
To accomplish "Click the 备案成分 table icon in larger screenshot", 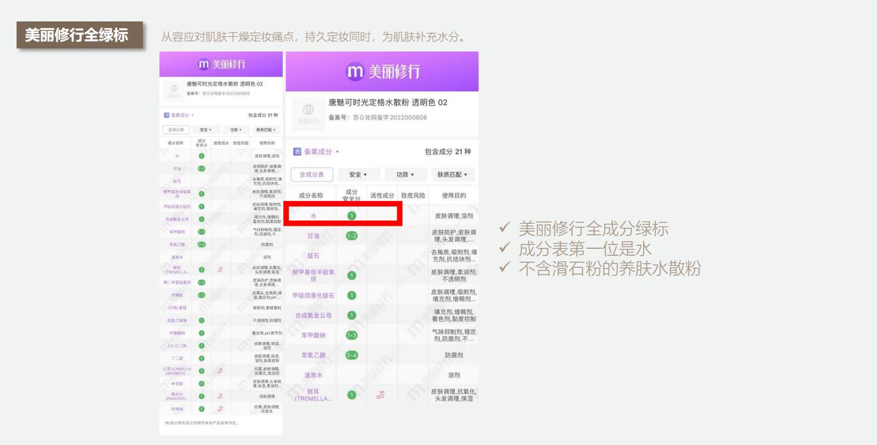I will 297,151.
